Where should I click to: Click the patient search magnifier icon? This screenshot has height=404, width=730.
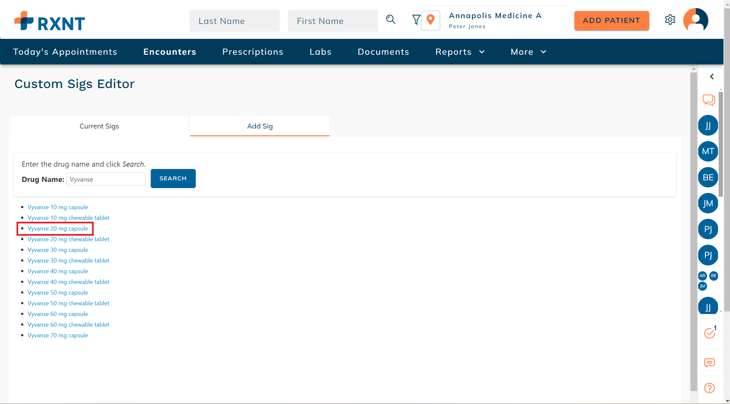tap(391, 20)
